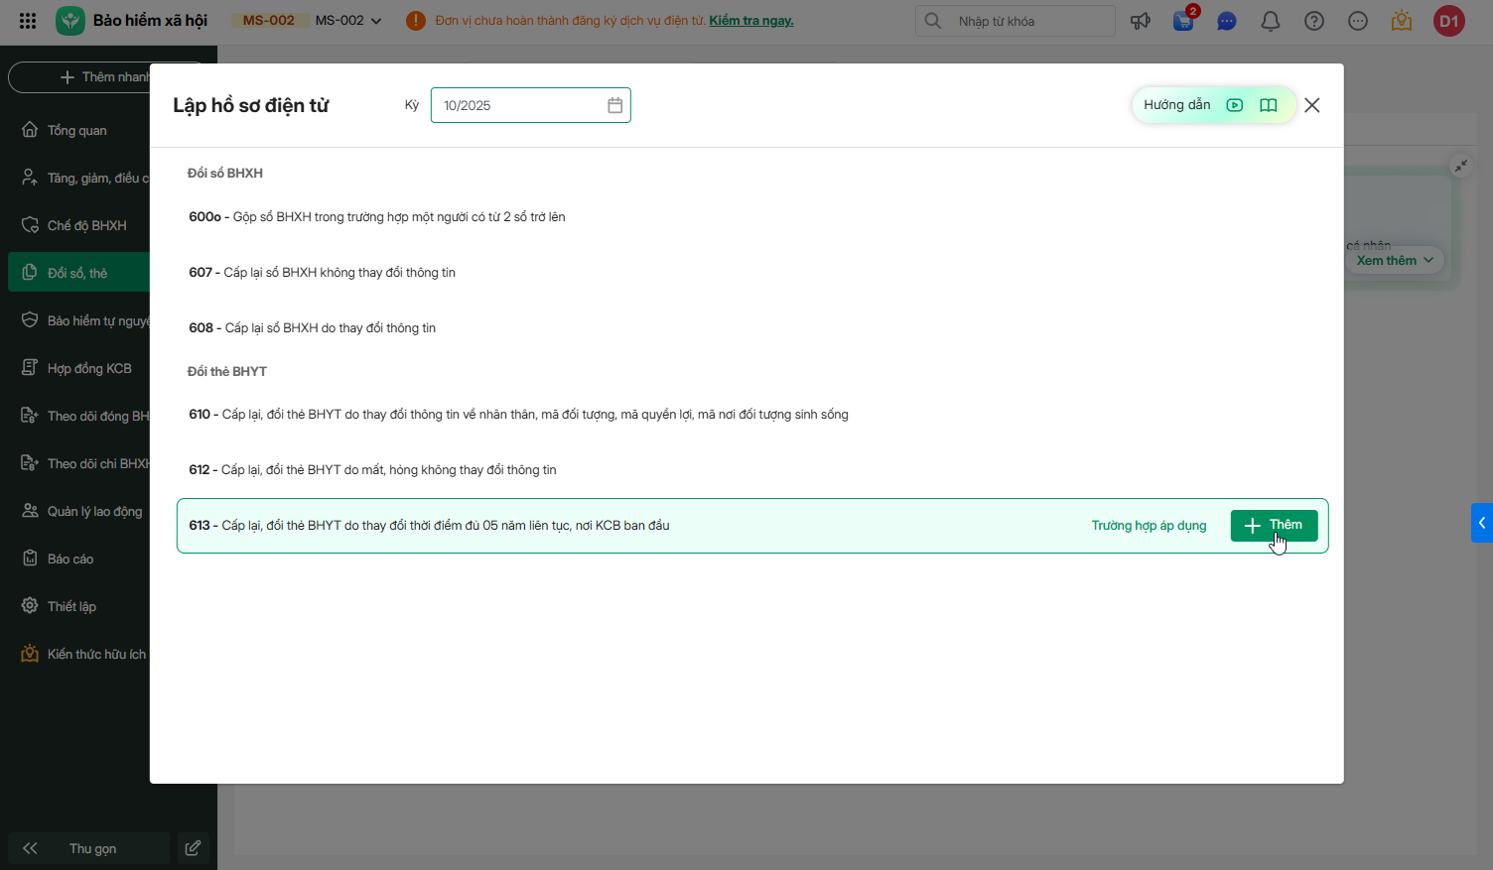Viewport: 1493px width, 870px height.
Task: Click the search magnifier icon
Action: 933,21
